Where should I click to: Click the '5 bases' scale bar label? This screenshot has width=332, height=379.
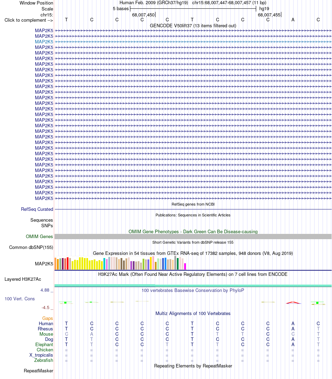[x=121, y=9]
